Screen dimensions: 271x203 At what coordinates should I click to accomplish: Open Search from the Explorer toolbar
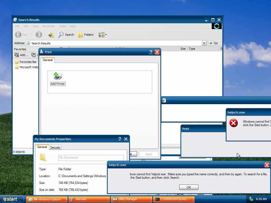66,35
